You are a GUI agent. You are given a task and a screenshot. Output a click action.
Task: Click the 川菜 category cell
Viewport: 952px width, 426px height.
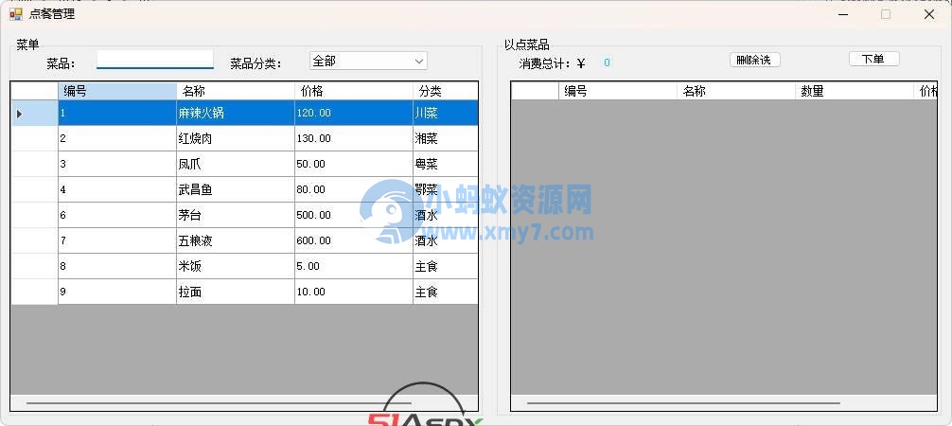446,113
